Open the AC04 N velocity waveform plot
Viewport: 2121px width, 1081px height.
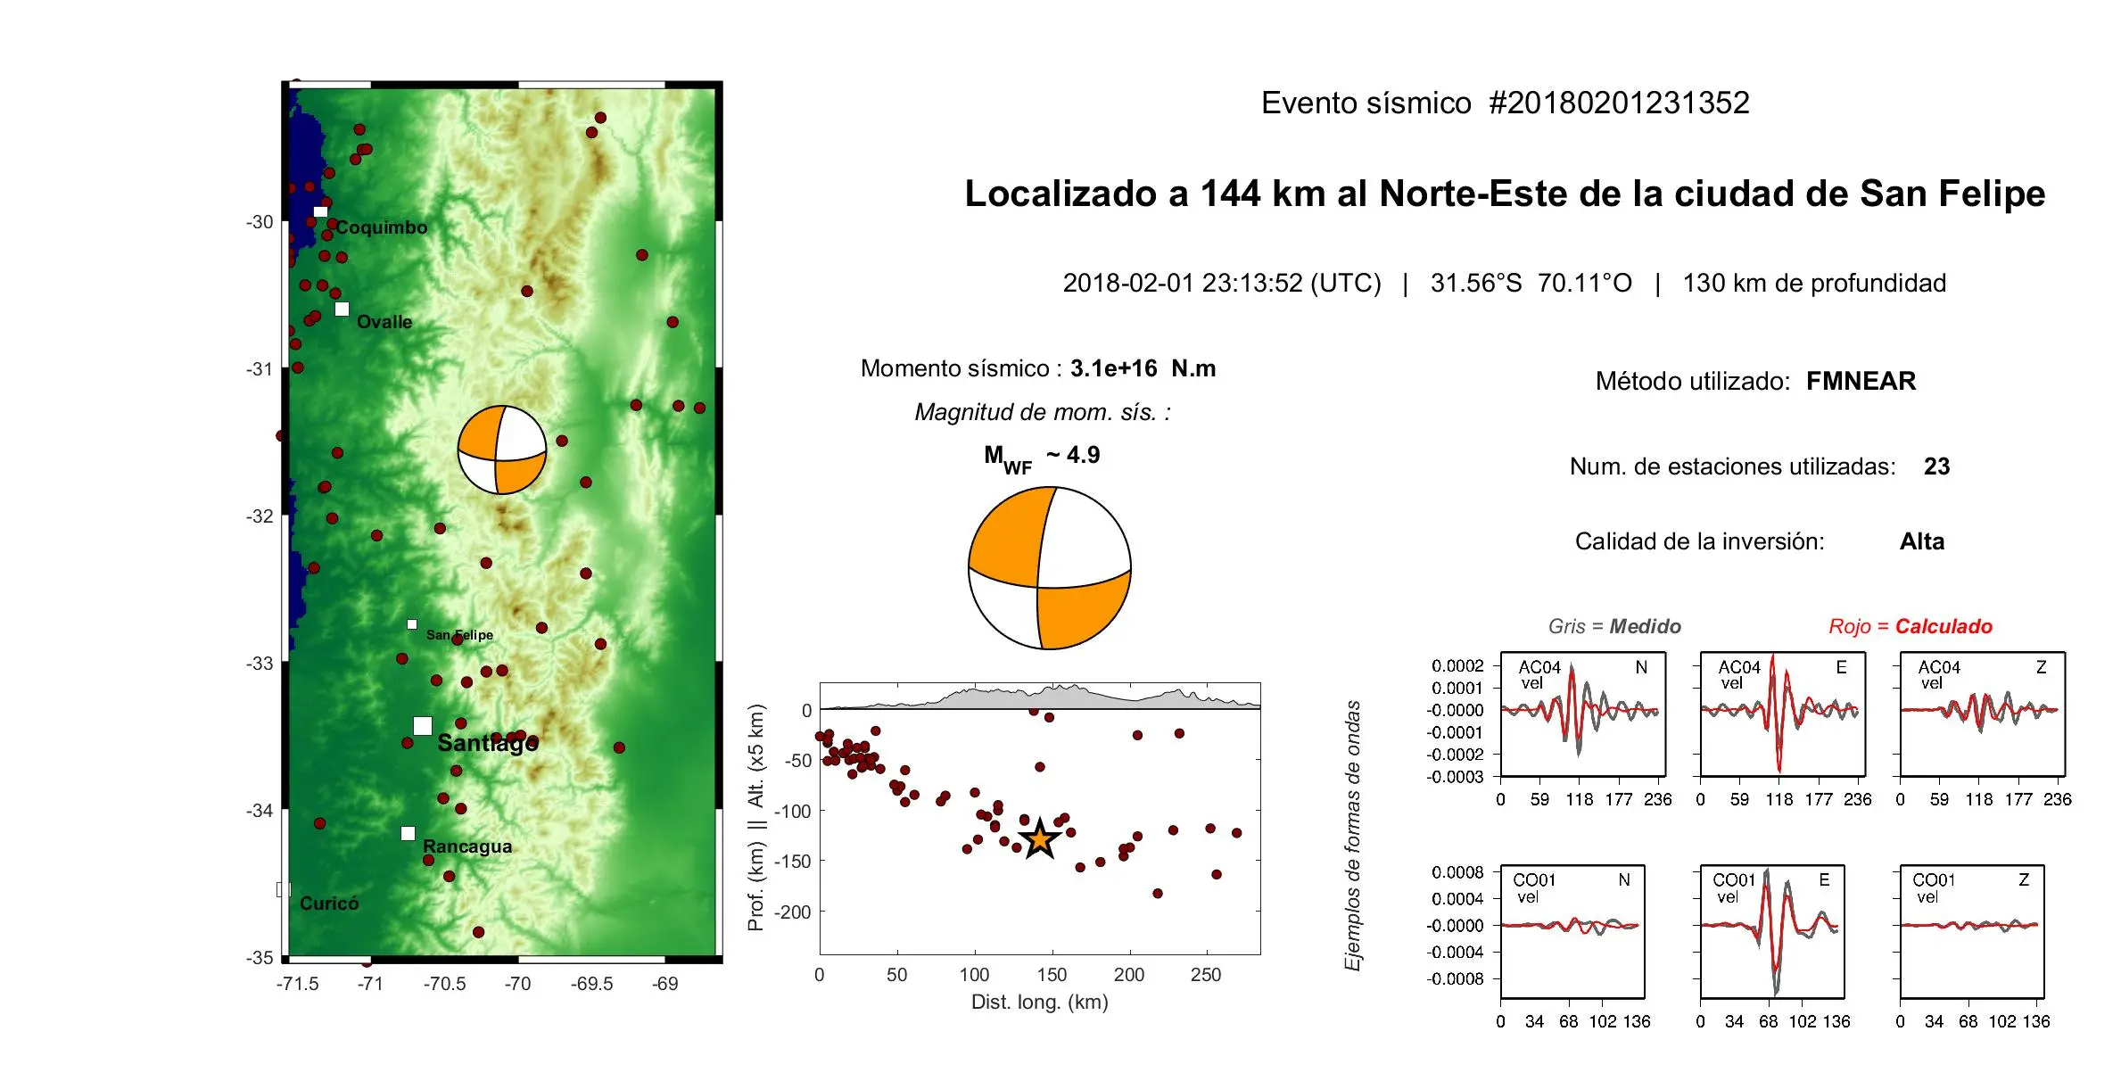coord(1583,714)
